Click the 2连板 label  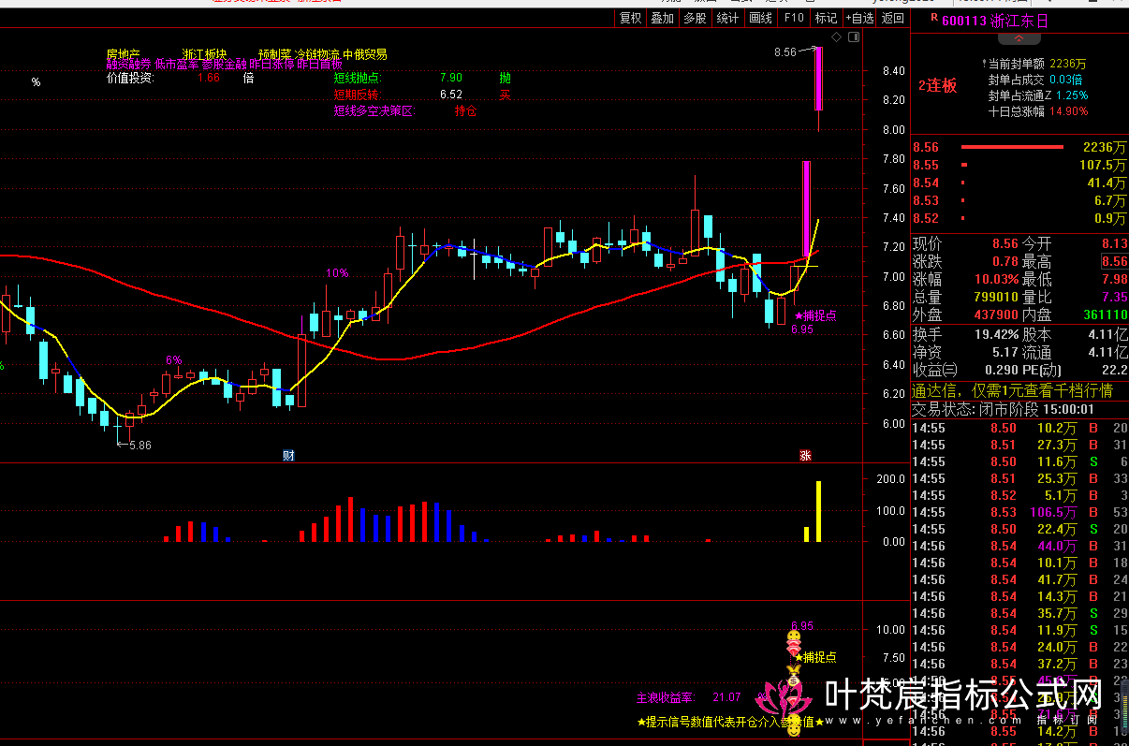(937, 85)
